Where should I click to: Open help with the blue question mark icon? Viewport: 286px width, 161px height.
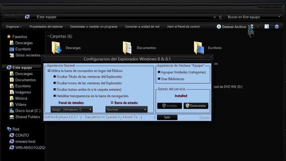(x=277, y=27)
